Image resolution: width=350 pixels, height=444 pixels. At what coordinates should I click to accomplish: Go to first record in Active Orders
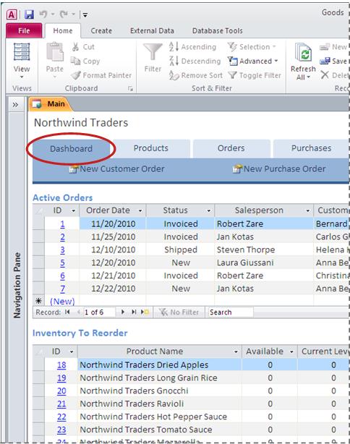pyautogui.click(x=67, y=312)
